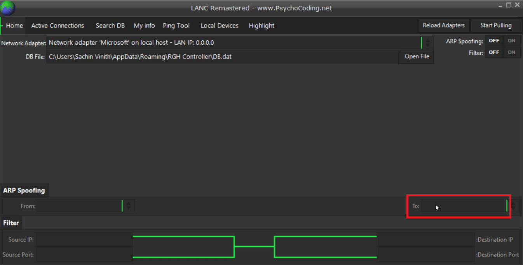Switch to Local Devices tab
Screen dimensions: 523x265
pos(220,26)
